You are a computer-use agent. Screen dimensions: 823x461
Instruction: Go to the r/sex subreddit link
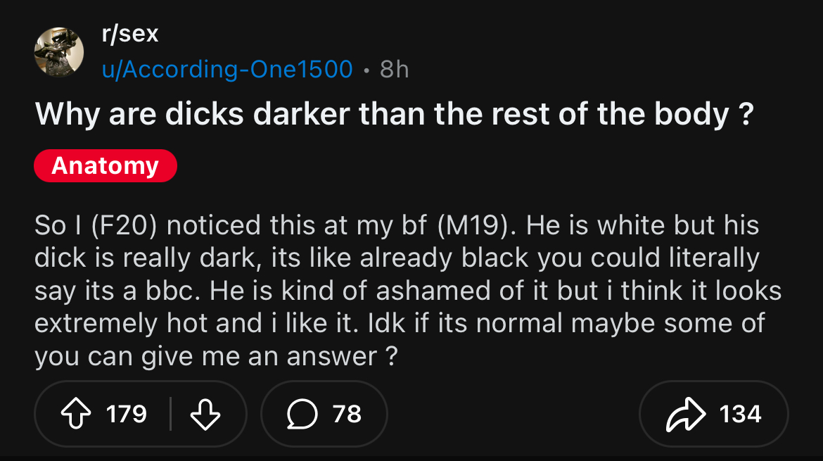point(130,33)
